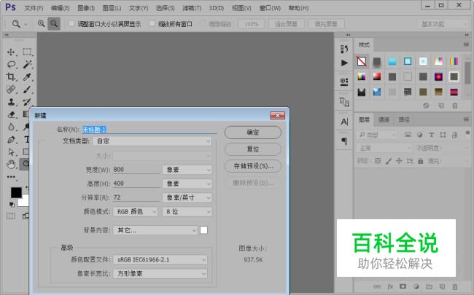The height and width of the screenshot is (295, 474).
Task: Click the width input field showing 800
Action: 136,170
